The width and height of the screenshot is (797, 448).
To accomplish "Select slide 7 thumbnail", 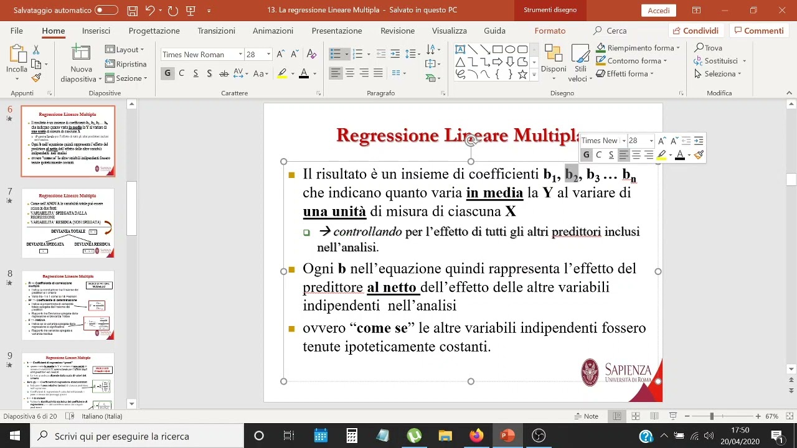I will (68, 223).
